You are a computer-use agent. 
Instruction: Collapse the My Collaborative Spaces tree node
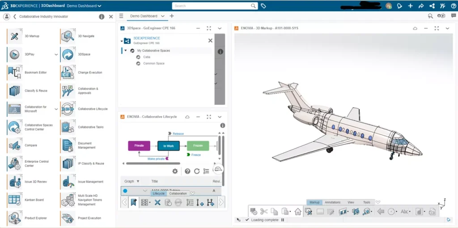click(126, 51)
